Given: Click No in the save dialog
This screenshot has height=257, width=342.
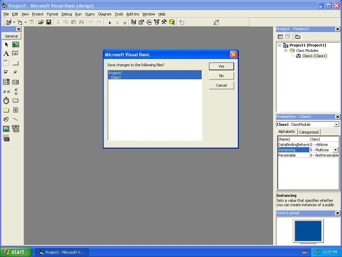Looking at the screenshot, I should [x=221, y=76].
